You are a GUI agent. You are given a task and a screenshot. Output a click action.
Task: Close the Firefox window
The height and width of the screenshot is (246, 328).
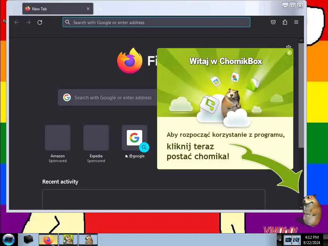[300, 6]
